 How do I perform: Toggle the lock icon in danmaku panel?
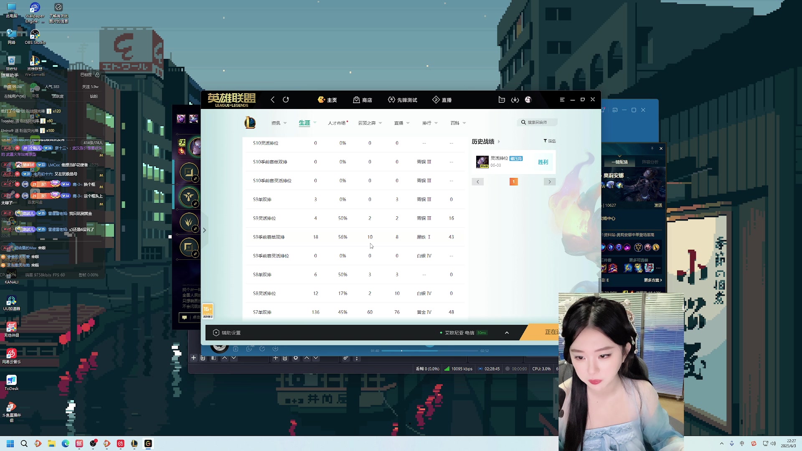point(97,75)
